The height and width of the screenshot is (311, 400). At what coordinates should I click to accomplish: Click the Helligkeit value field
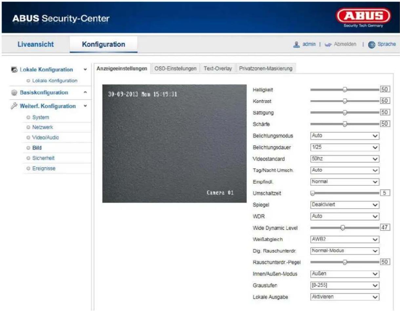(x=385, y=90)
